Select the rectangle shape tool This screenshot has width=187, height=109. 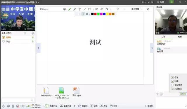(90, 9)
